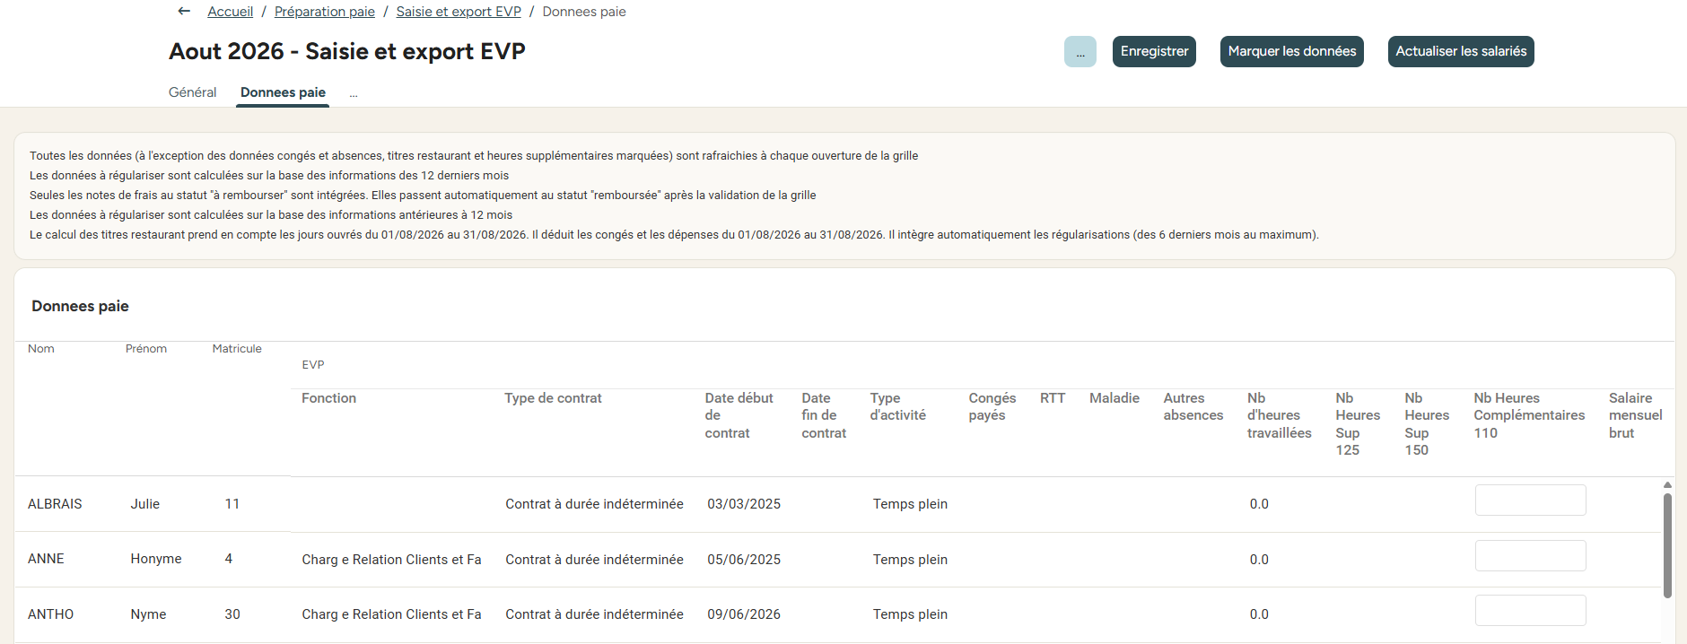
Task: Click ANTHO's Temps plein cell
Action: coord(910,614)
